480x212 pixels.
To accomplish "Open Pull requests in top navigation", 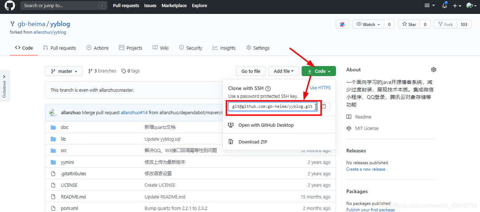I will [x=126, y=5].
